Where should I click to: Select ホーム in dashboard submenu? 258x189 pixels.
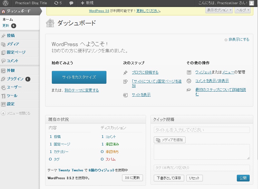pyautogui.click(x=8, y=20)
